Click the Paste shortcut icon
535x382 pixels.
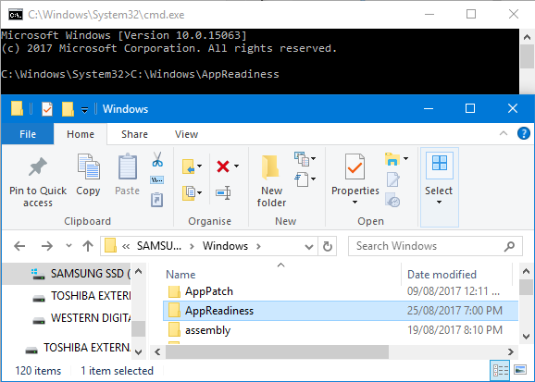[157, 200]
